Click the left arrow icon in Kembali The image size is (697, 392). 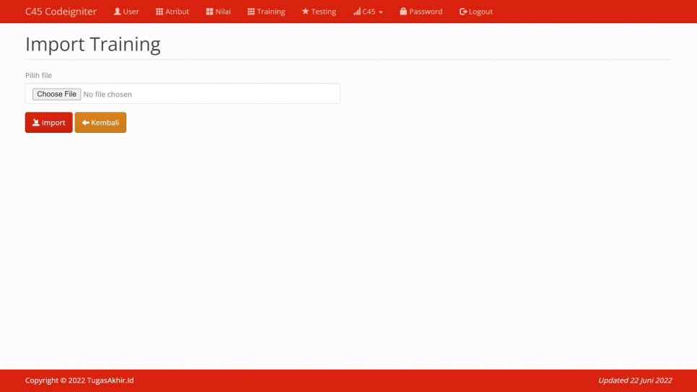coord(85,123)
